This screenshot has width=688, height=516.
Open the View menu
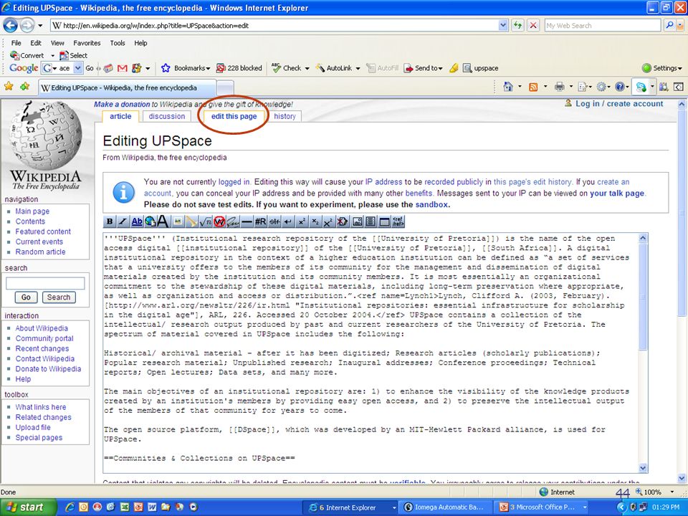(57, 43)
